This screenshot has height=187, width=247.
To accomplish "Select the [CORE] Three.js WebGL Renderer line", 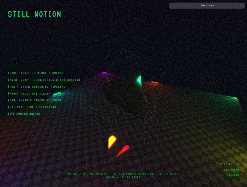I will click(36, 73).
